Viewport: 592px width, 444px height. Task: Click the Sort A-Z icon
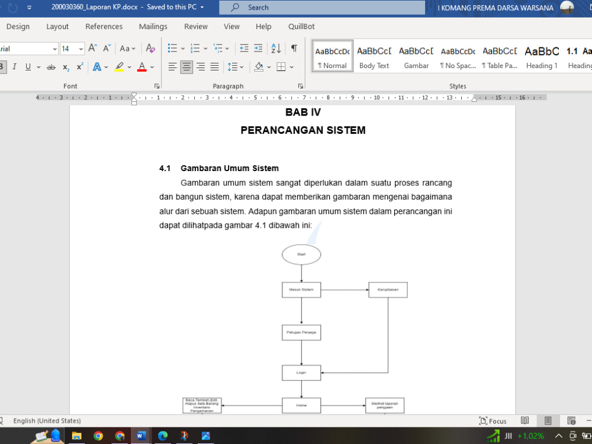point(276,48)
